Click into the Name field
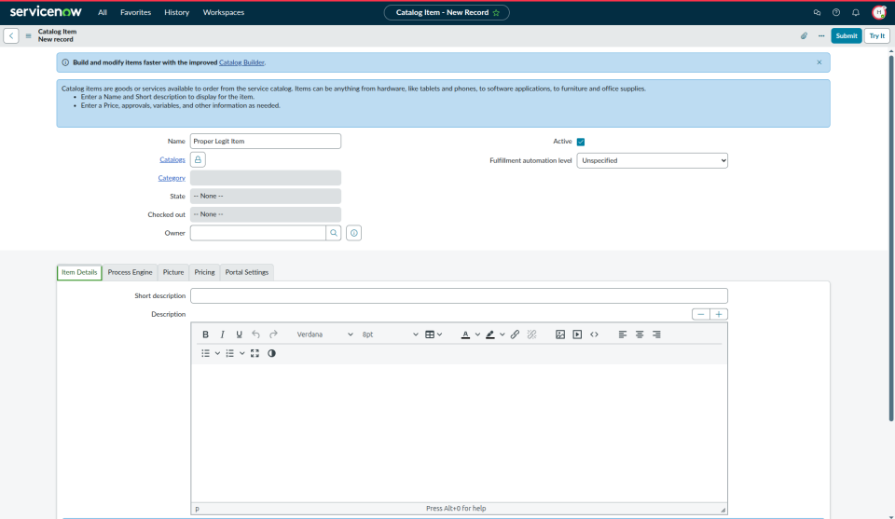Screen dimensions: 895x519 coord(266,142)
